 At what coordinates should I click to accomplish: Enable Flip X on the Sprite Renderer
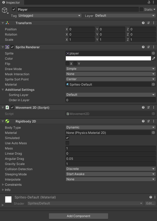pos(67,64)
